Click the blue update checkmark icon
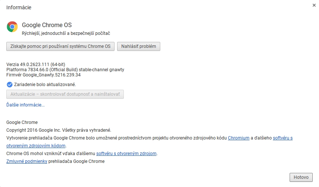 pos(10,84)
